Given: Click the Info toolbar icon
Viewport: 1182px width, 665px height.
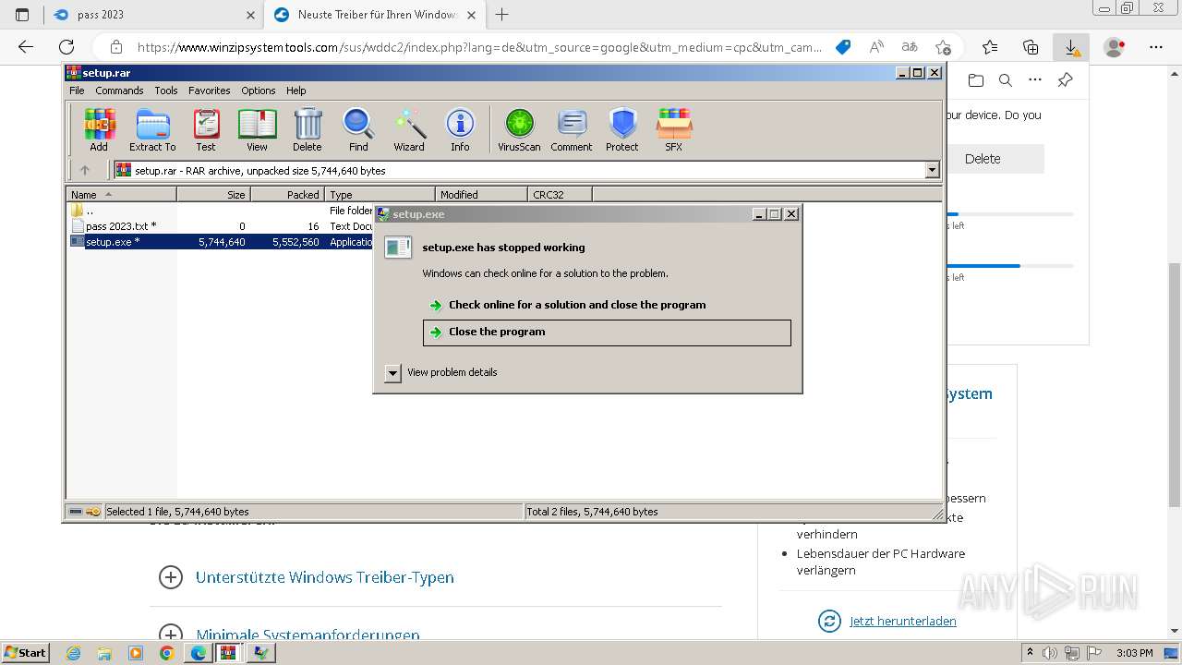Looking at the screenshot, I should click(x=460, y=130).
